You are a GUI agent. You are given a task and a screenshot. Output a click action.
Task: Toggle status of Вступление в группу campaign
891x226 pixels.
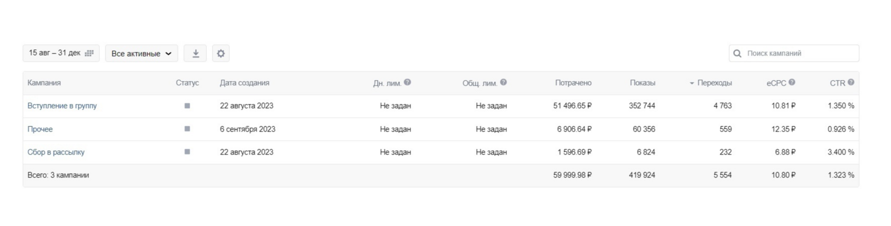click(x=187, y=106)
